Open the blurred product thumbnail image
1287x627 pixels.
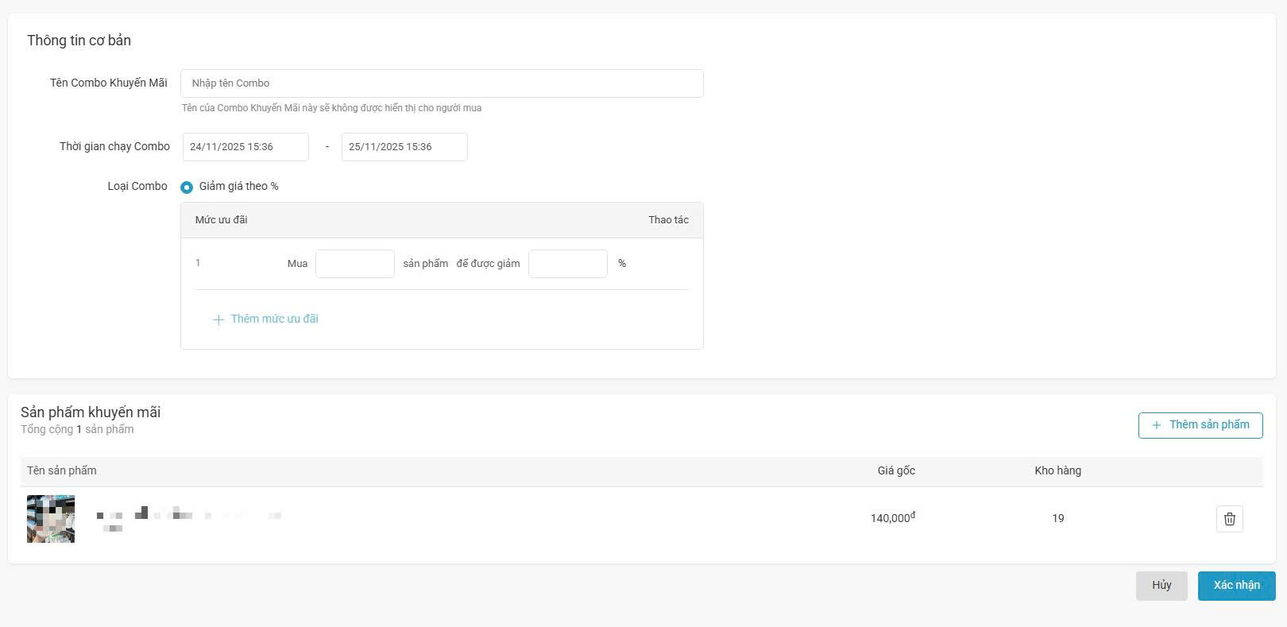pos(51,519)
